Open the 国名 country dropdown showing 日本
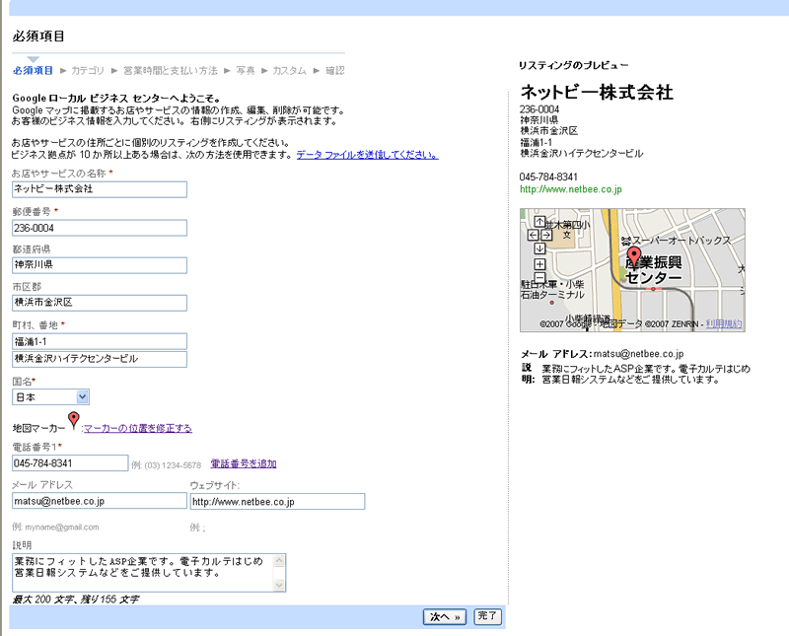 tap(50, 397)
